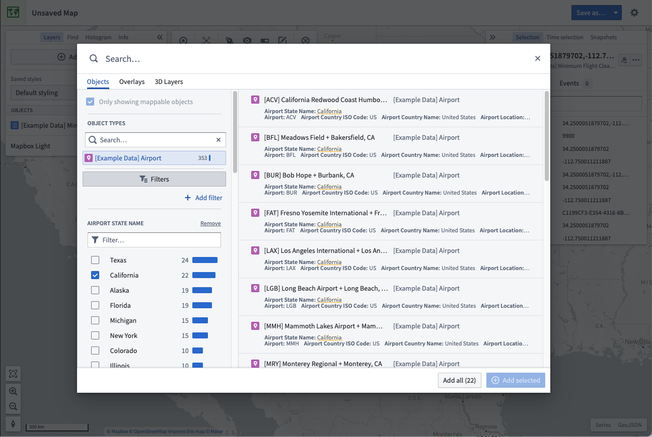Image resolution: width=652 pixels, height=437 pixels.
Task: Uncheck the California state checkbox
Action: [95, 275]
